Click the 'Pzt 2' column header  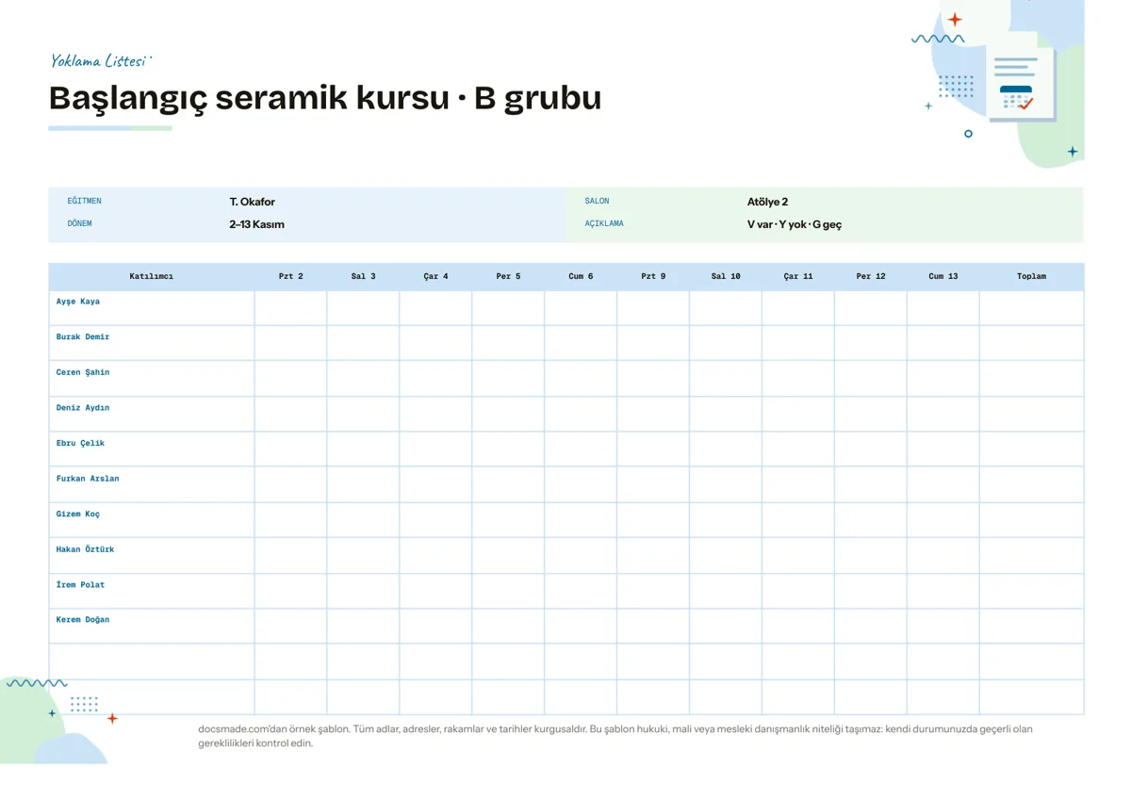point(290,276)
